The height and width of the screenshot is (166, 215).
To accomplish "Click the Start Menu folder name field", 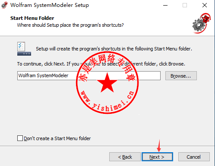I will tap(89, 75).
